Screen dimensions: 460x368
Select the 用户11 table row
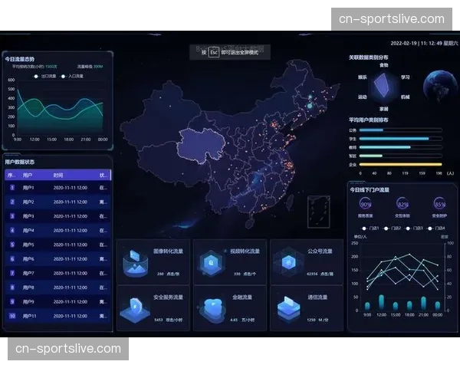point(58,316)
